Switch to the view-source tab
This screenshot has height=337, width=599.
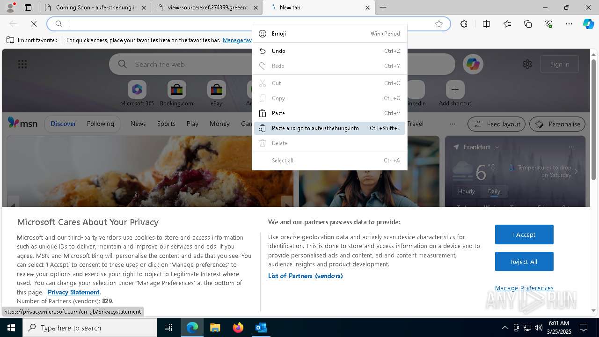pyautogui.click(x=206, y=7)
